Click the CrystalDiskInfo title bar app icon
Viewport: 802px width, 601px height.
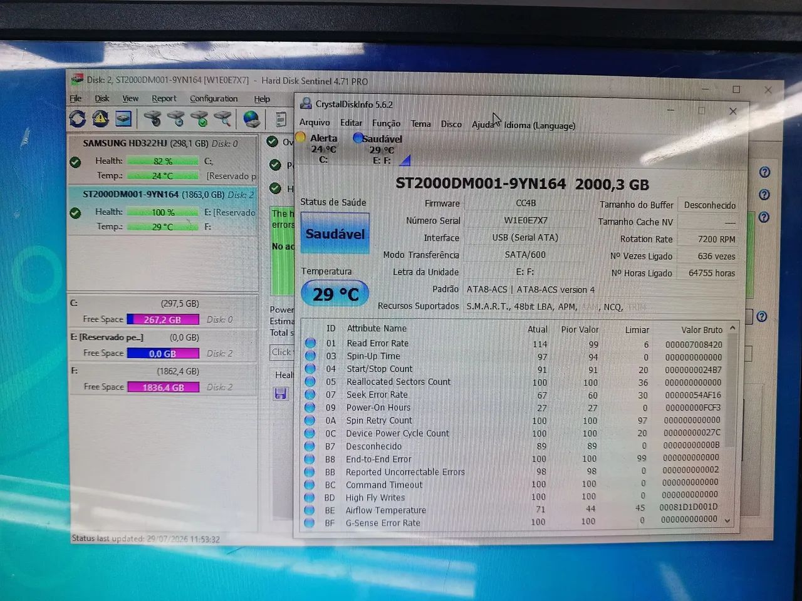(306, 104)
